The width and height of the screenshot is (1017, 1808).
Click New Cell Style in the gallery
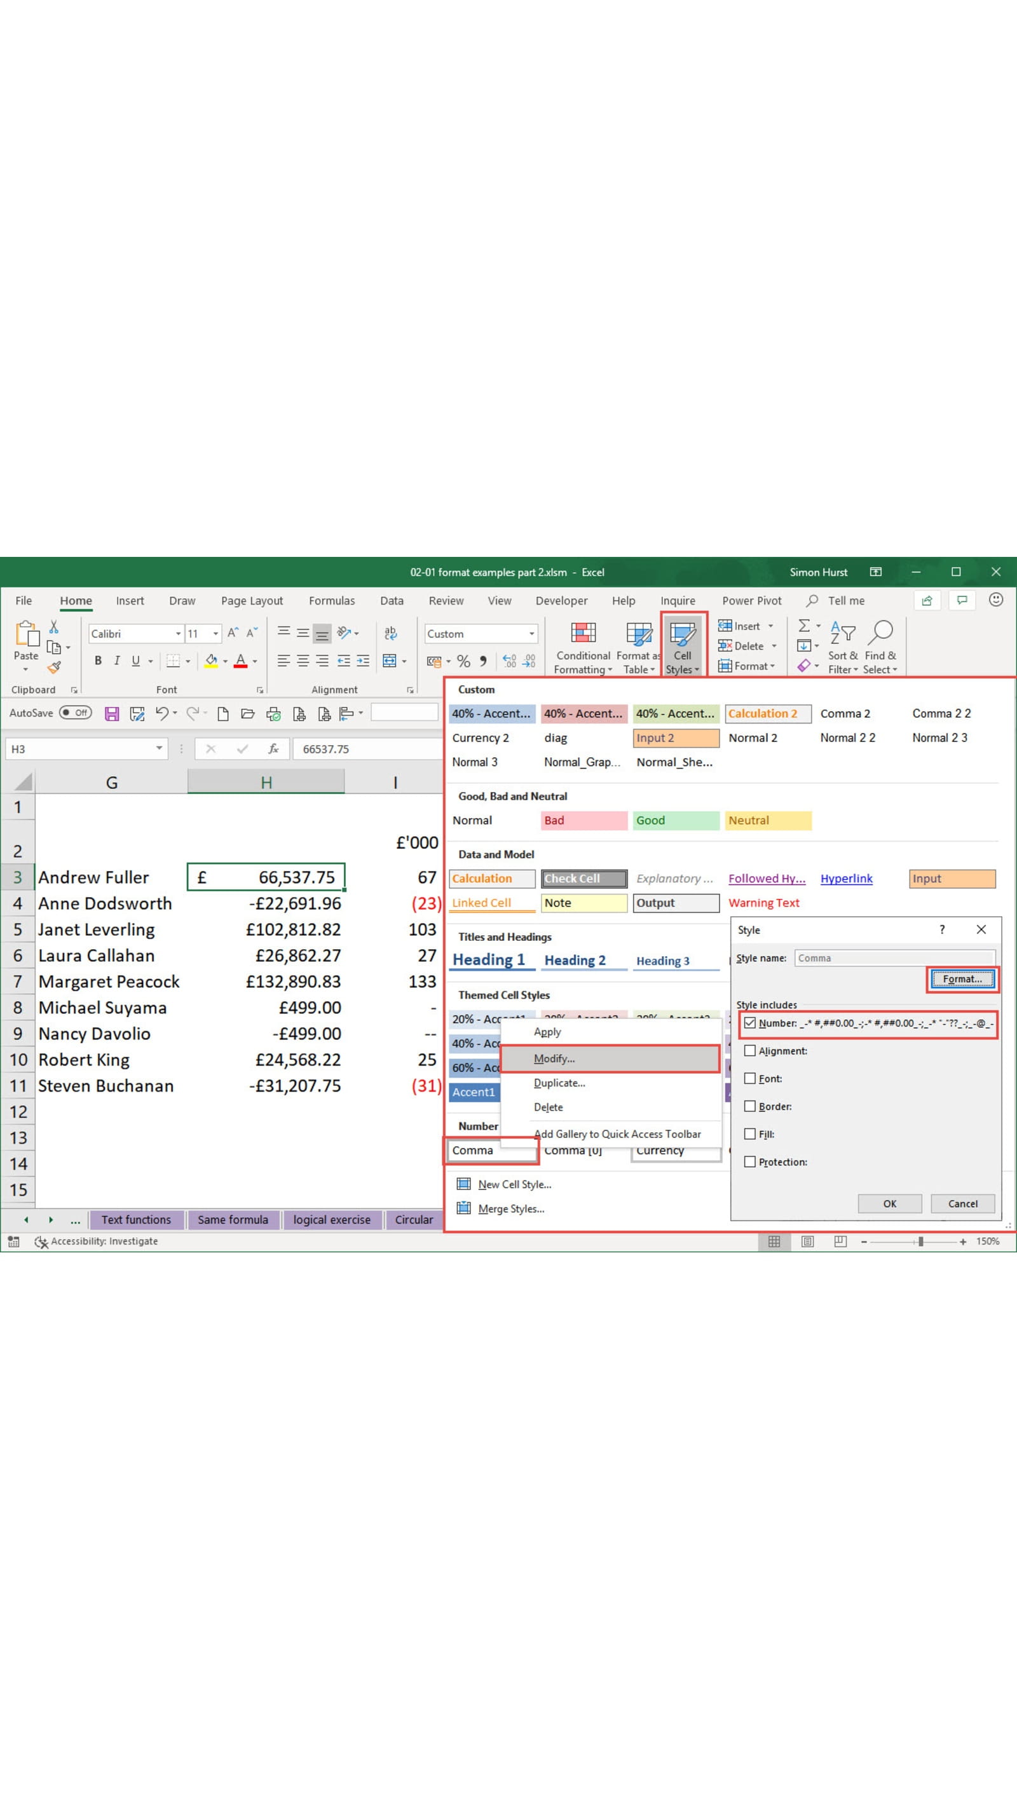[514, 1184]
